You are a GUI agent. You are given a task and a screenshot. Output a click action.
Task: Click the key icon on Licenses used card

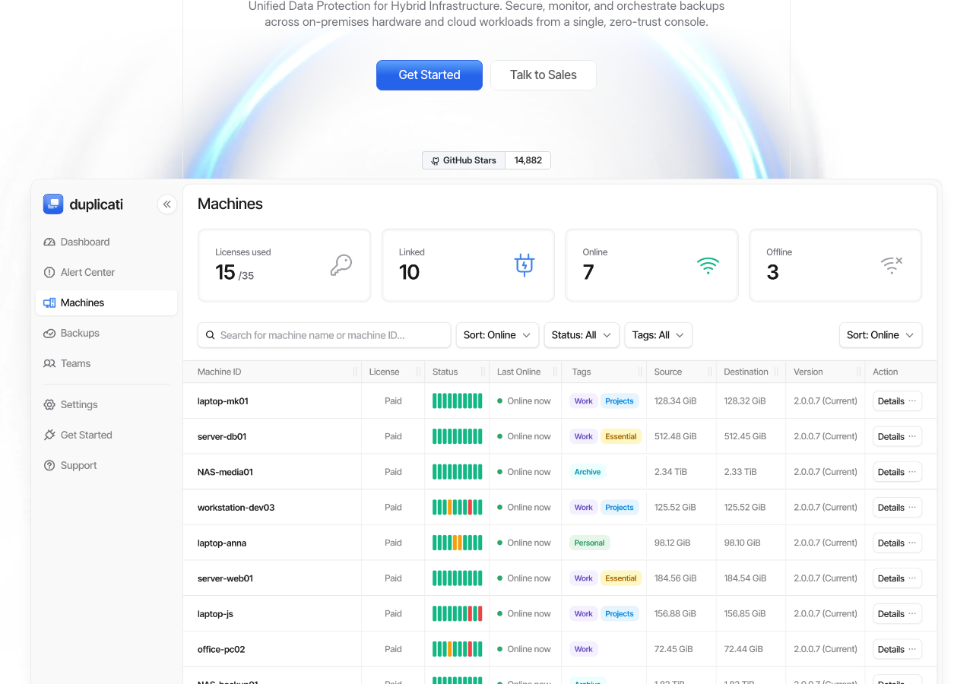[341, 265]
